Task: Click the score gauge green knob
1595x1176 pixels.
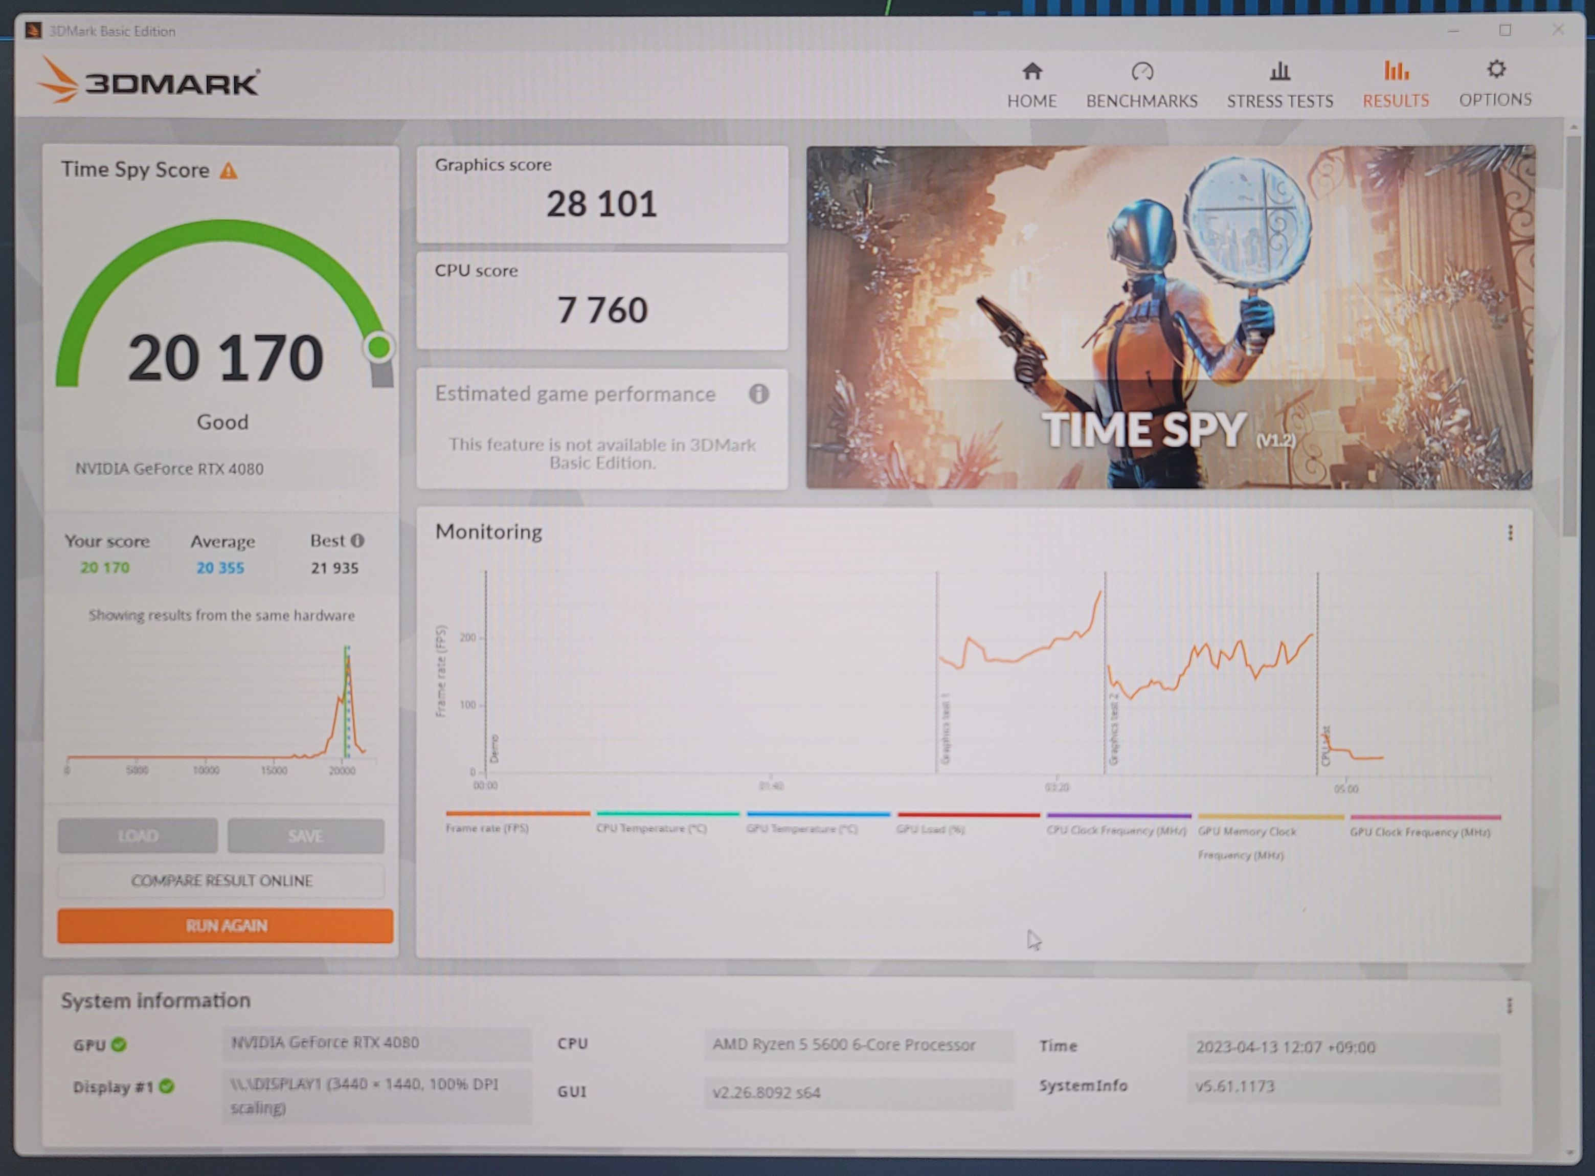Action: (378, 347)
